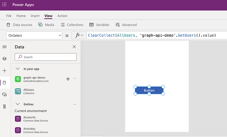The width and height of the screenshot is (227, 137).
Task: Open the File menu
Action: (9, 16)
